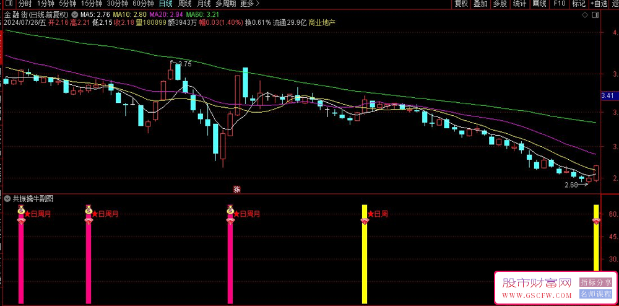Viewport: 619px width, 306px height.
Task: Click the 2024/07/26/五 date text
Action: coord(25,22)
